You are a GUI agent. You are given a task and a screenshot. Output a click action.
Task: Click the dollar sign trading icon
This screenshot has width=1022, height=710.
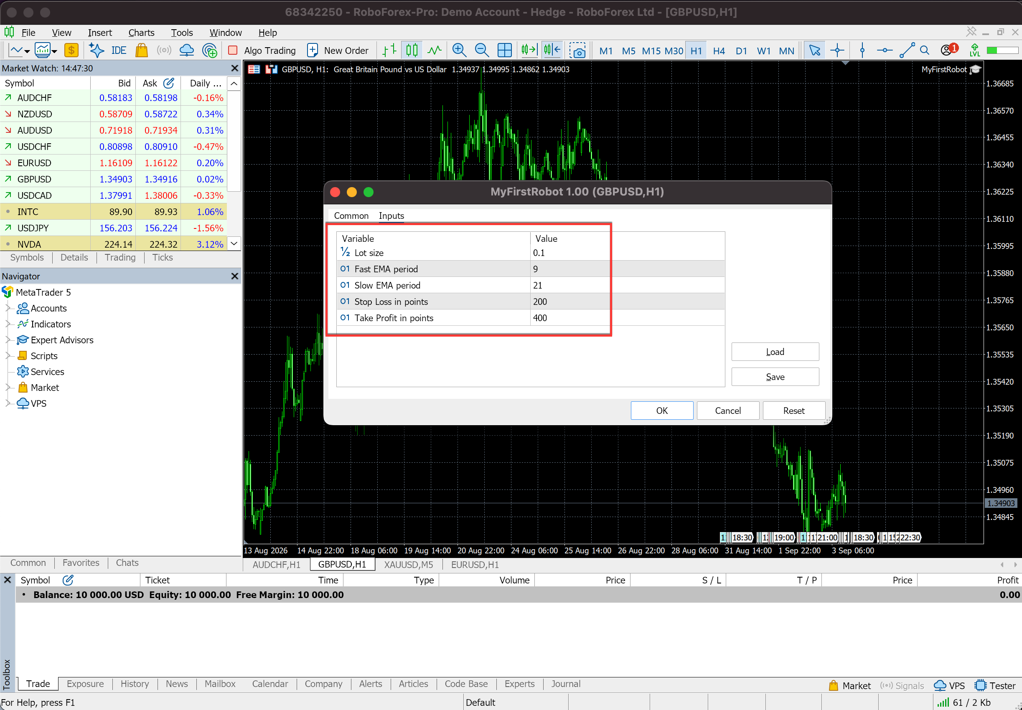pyautogui.click(x=71, y=50)
